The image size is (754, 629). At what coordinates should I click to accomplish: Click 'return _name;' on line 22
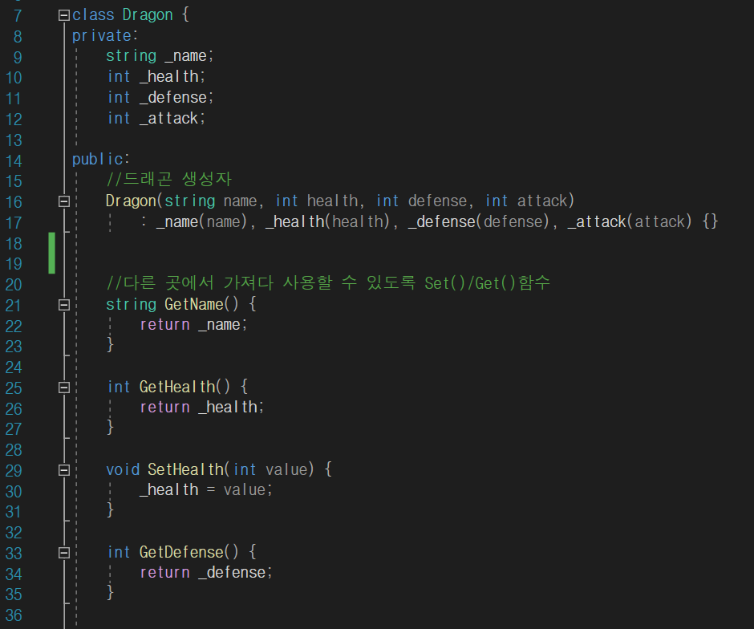193,325
